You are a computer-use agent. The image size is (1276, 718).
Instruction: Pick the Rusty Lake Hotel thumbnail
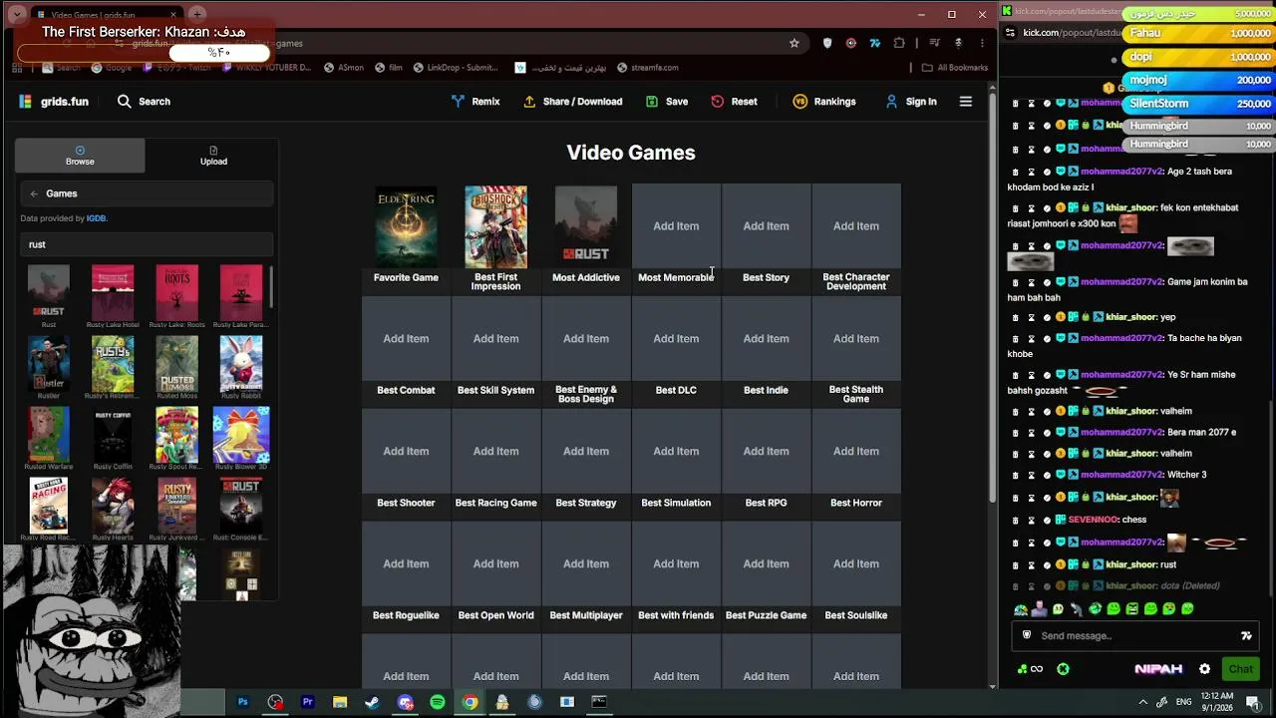[x=113, y=293]
